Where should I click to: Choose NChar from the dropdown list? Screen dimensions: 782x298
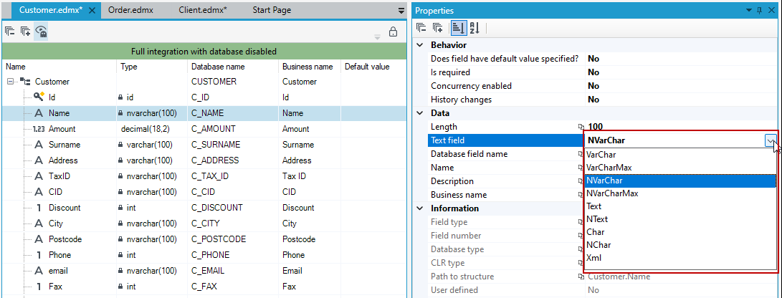pyautogui.click(x=680, y=245)
